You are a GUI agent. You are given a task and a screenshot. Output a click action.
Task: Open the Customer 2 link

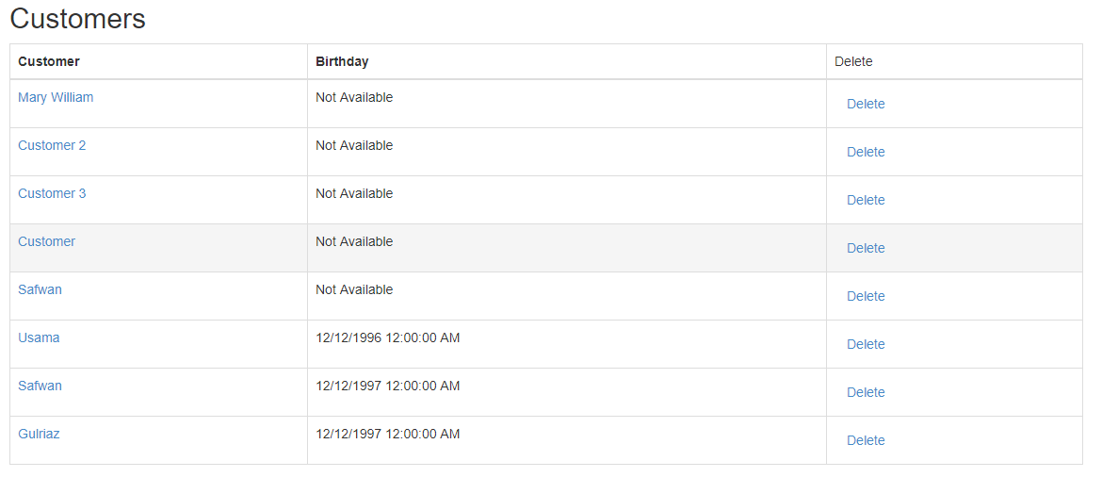(x=52, y=145)
